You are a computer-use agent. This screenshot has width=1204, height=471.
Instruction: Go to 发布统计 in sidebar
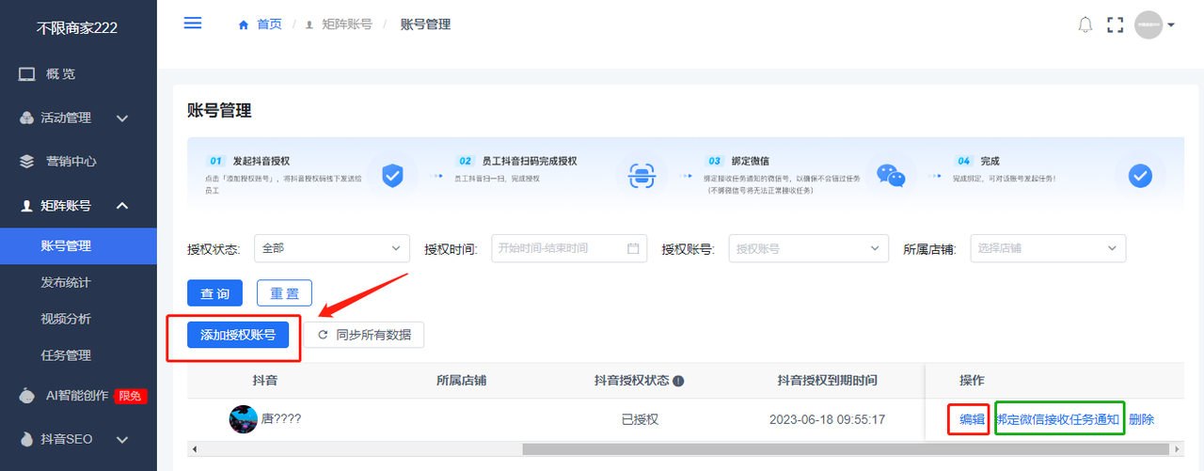(66, 282)
